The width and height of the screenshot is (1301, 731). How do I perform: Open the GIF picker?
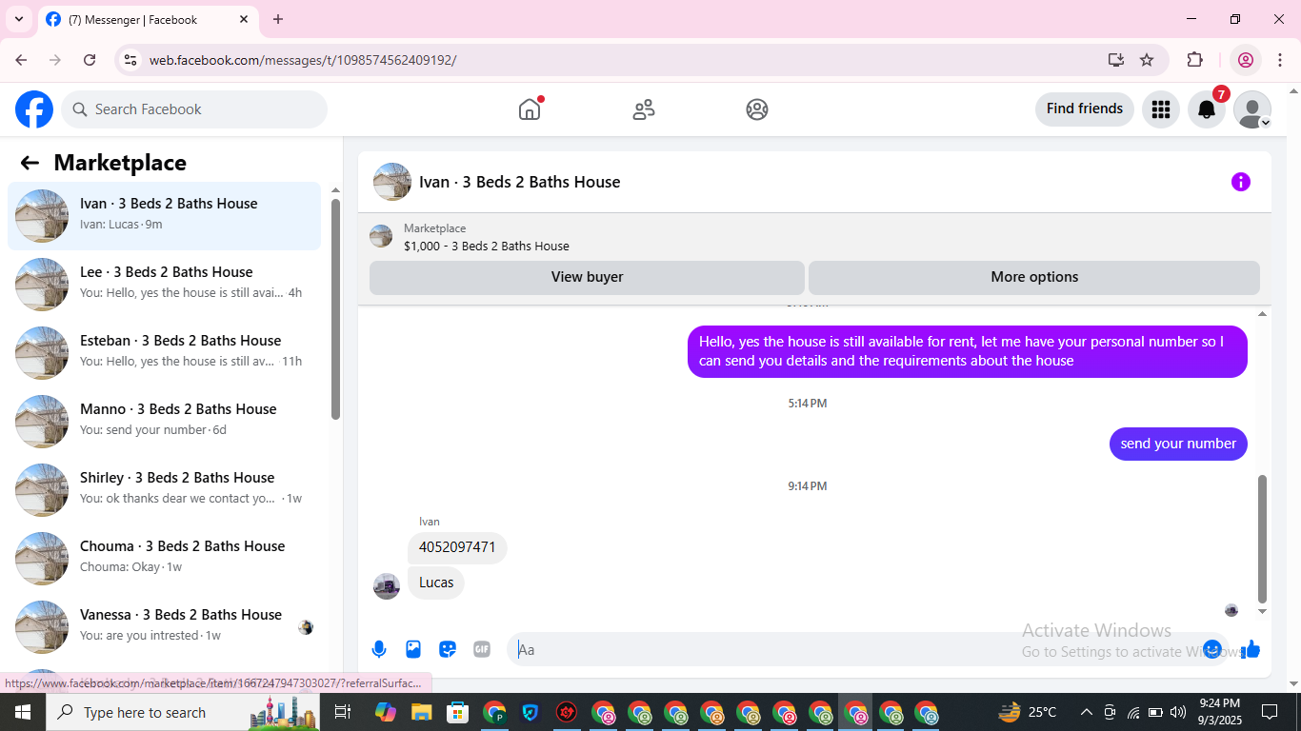tap(482, 649)
